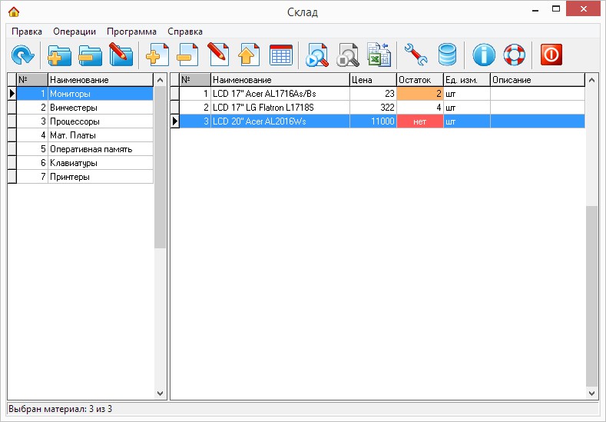Click the materials table scrollbar thumb
The width and height of the screenshot is (606, 422).
(x=591, y=296)
